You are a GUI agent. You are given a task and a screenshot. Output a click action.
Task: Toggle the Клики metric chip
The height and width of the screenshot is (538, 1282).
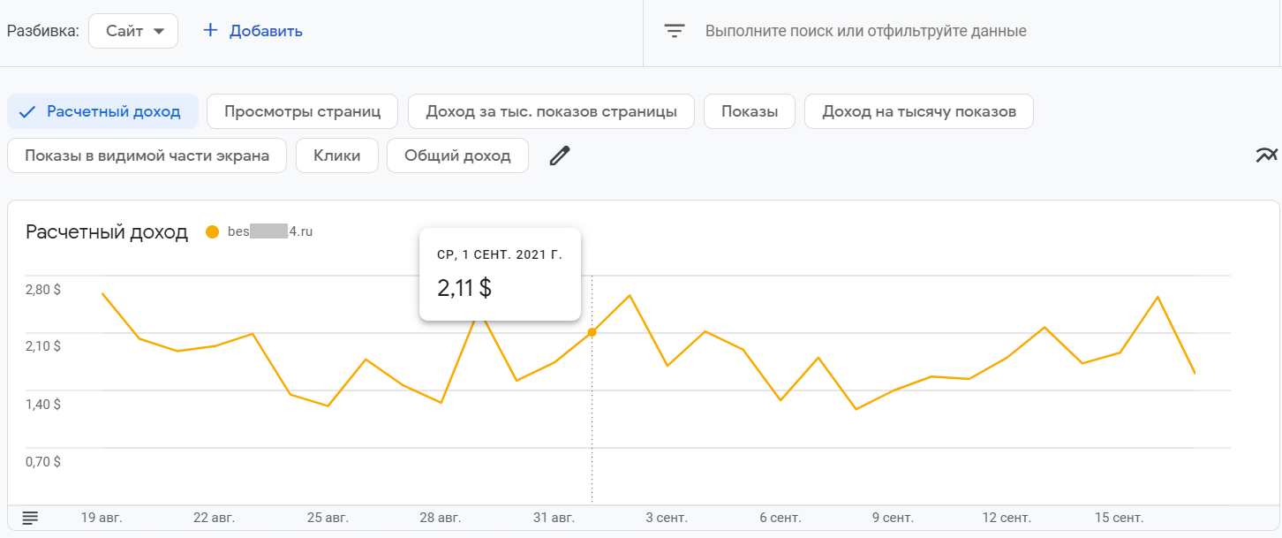pyautogui.click(x=337, y=156)
